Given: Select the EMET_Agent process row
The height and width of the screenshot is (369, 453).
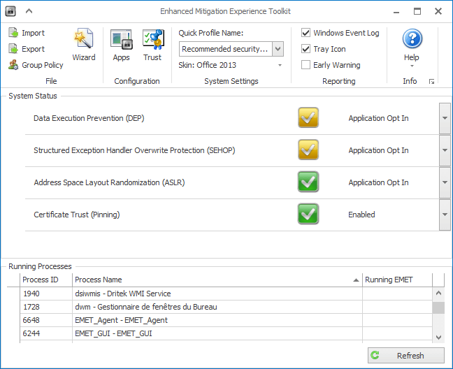Looking at the screenshot, I should coord(189,320).
